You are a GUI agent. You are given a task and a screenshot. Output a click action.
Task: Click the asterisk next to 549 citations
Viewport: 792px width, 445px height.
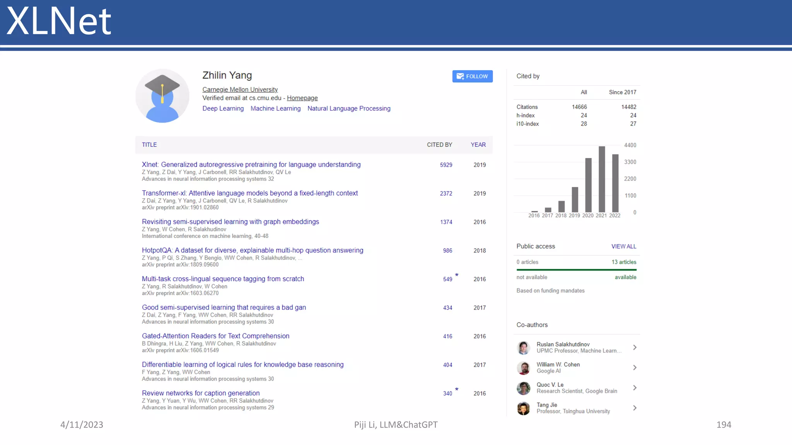click(x=457, y=275)
